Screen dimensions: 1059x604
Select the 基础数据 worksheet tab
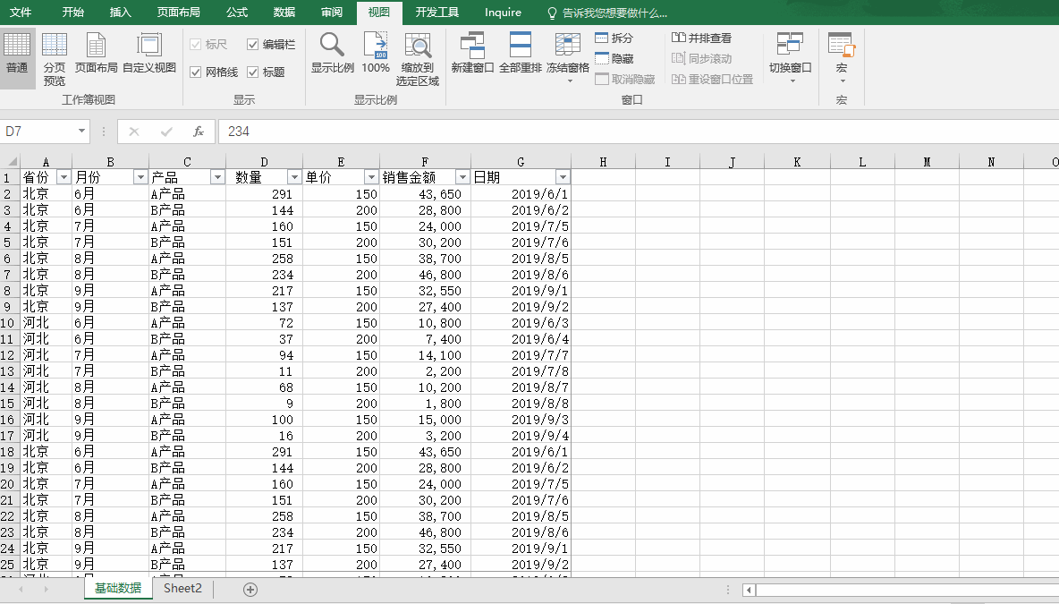pos(118,589)
